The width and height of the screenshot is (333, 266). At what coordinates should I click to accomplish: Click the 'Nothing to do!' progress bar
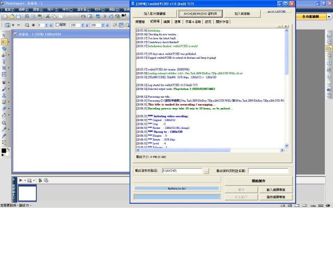pos(177,189)
